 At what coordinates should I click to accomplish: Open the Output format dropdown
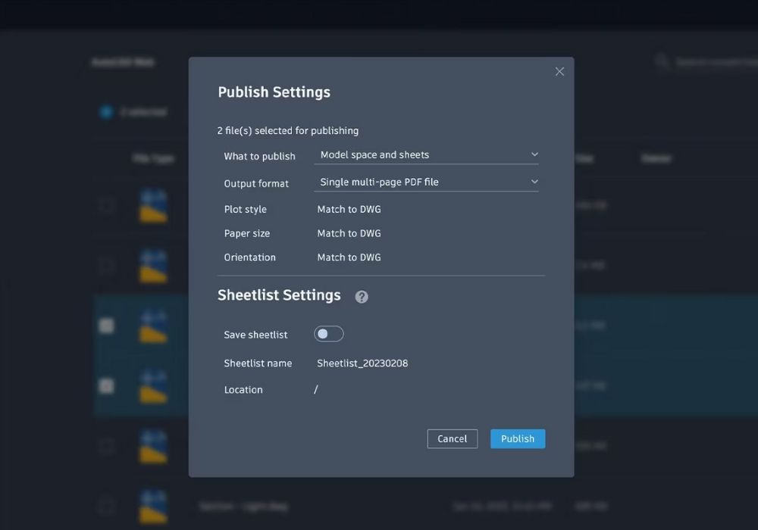(427, 182)
